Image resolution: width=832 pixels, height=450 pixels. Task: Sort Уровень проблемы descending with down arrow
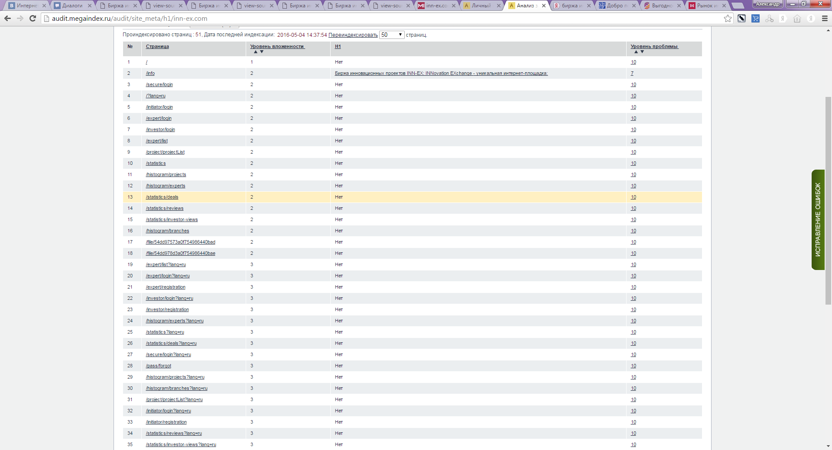(642, 52)
